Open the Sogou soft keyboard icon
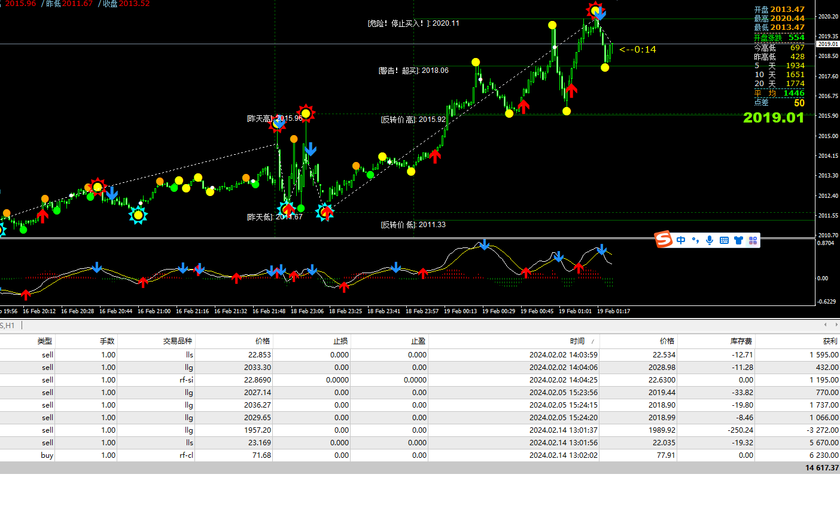The image size is (840, 514). click(x=724, y=240)
